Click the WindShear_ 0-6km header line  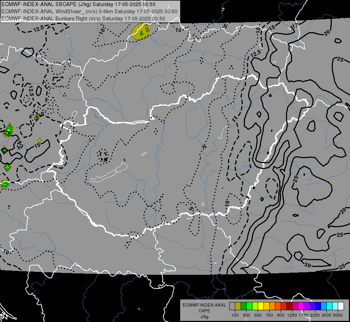[89, 11]
